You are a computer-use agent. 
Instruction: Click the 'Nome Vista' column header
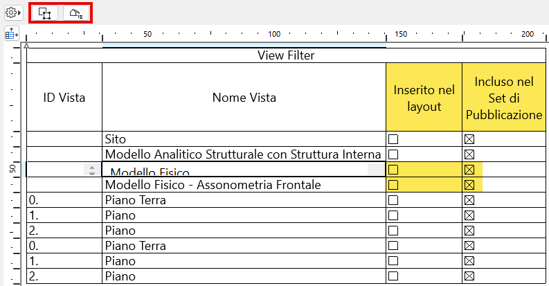pyautogui.click(x=244, y=98)
